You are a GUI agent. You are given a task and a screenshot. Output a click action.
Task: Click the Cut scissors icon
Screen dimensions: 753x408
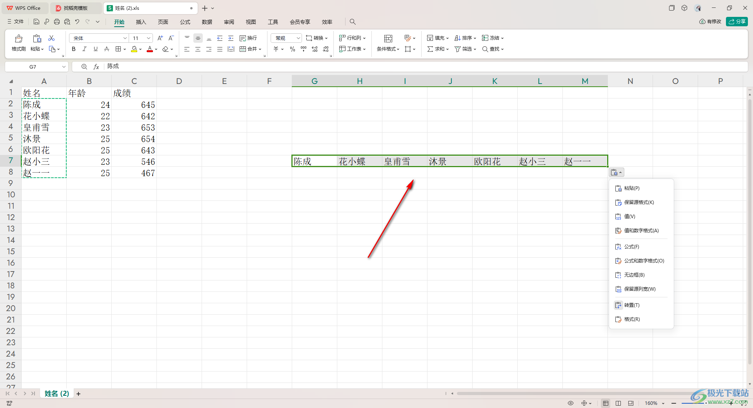(x=51, y=38)
